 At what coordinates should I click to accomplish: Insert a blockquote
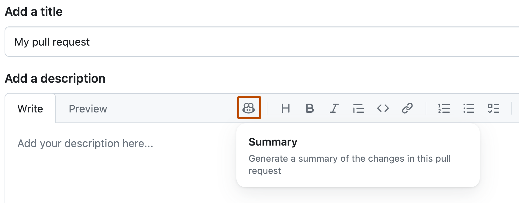(x=358, y=108)
